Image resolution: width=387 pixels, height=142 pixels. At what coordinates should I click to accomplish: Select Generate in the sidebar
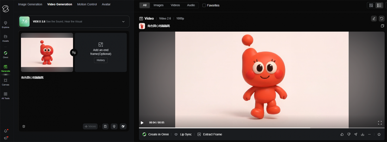5,68
